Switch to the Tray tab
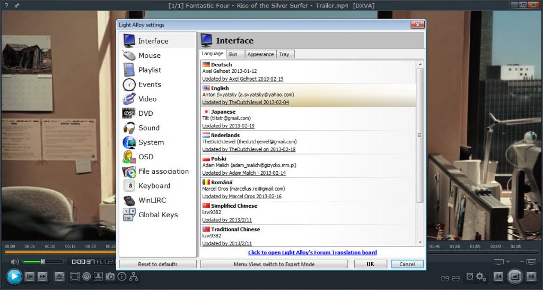 (x=285, y=54)
